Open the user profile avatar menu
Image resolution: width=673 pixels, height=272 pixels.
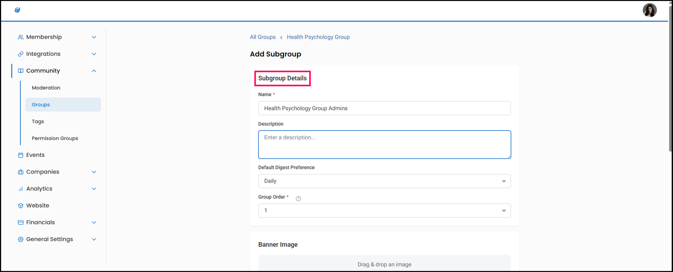649,10
